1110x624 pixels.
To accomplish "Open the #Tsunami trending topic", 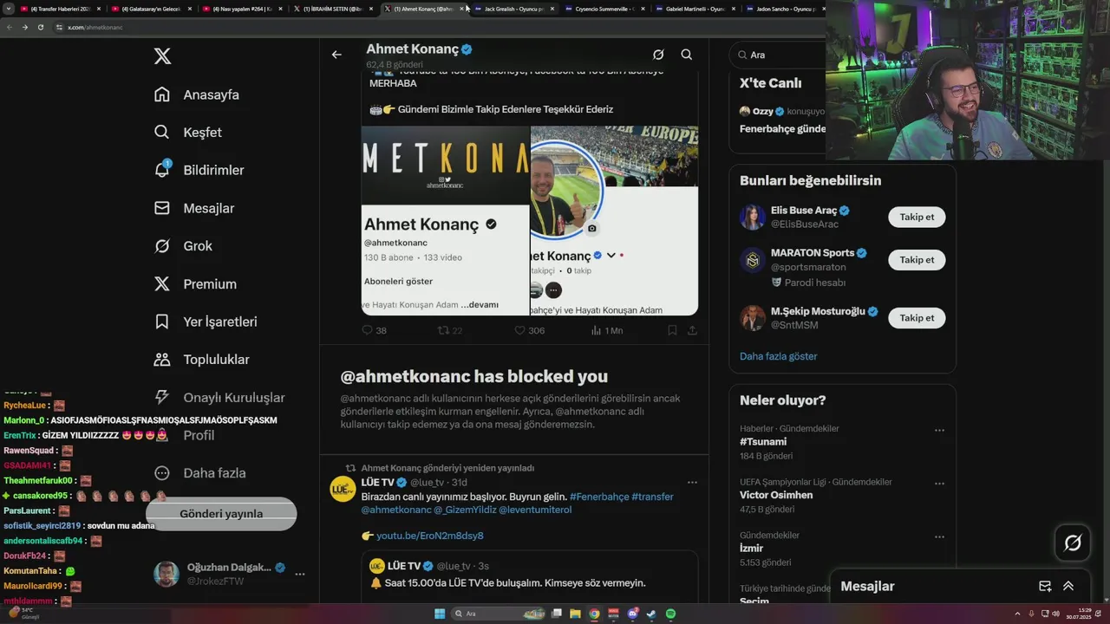I will [763, 442].
